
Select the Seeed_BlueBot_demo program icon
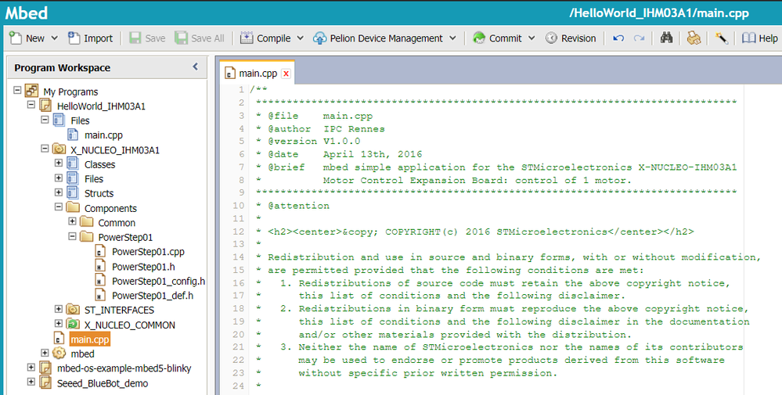pos(45,382)
